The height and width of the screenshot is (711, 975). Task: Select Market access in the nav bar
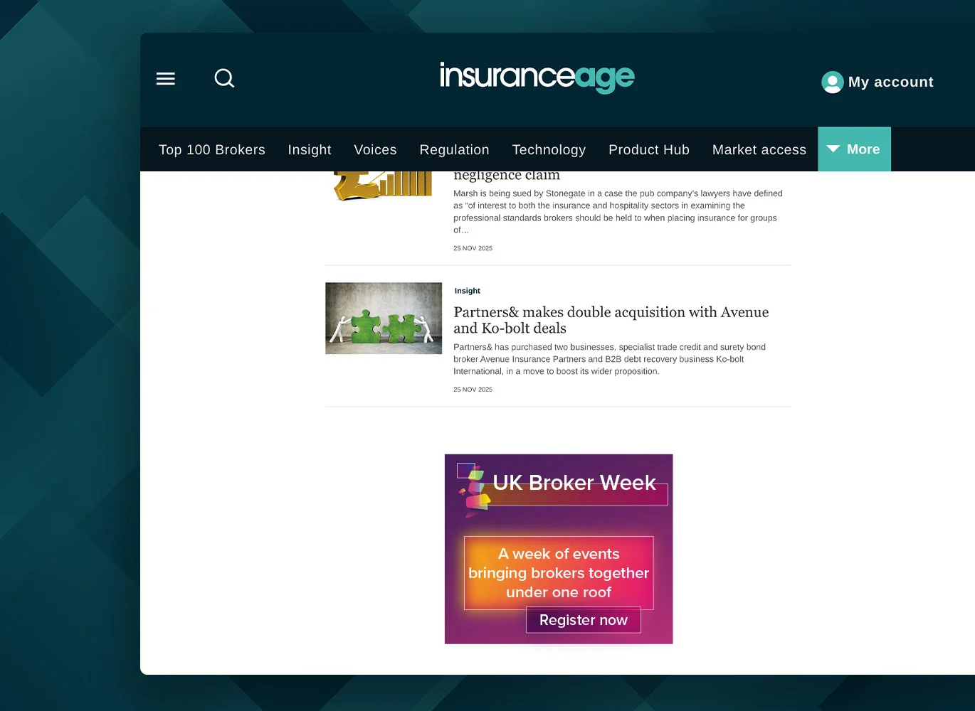tap(759, 150)
